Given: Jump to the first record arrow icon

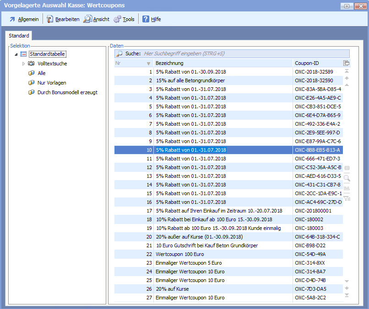Looking at the screenshot, I should coord(347,71).
